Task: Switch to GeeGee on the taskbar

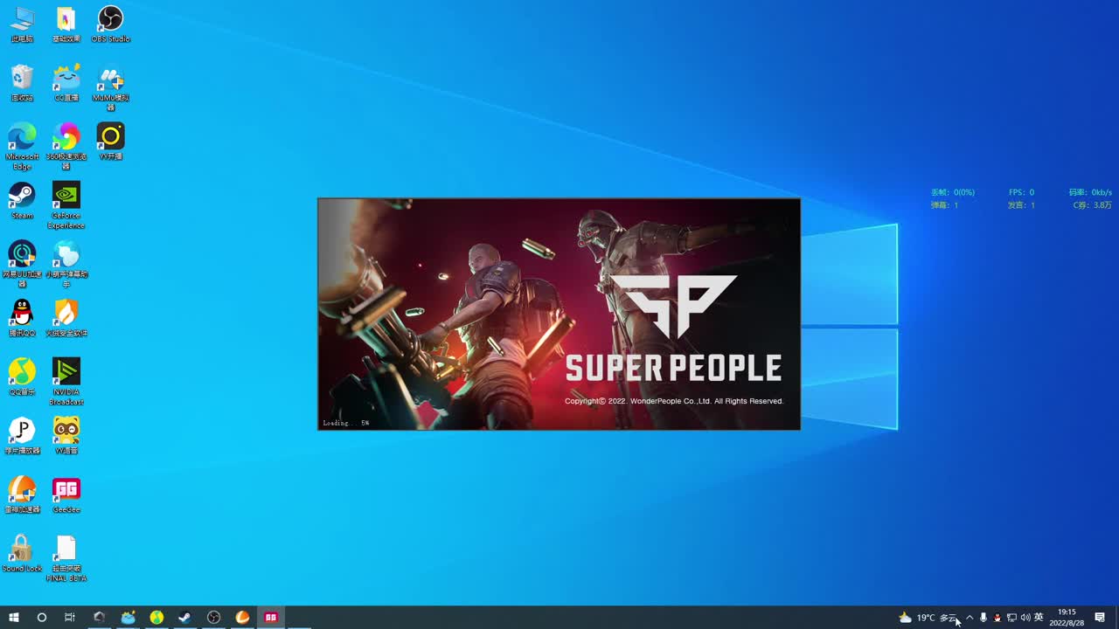Action: tap(271, 618)
